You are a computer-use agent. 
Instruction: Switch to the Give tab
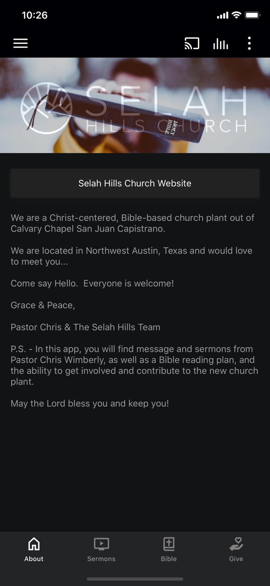pyautogui.click(x=236, y=549)
